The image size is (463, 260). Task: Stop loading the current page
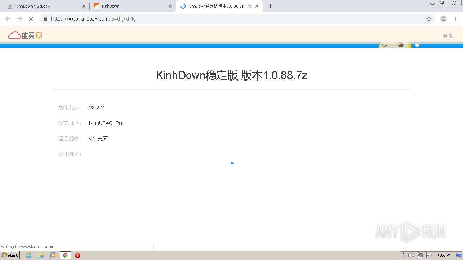(x=31, y=19)
